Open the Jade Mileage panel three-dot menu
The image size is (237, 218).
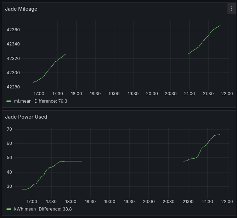(232, 9)
